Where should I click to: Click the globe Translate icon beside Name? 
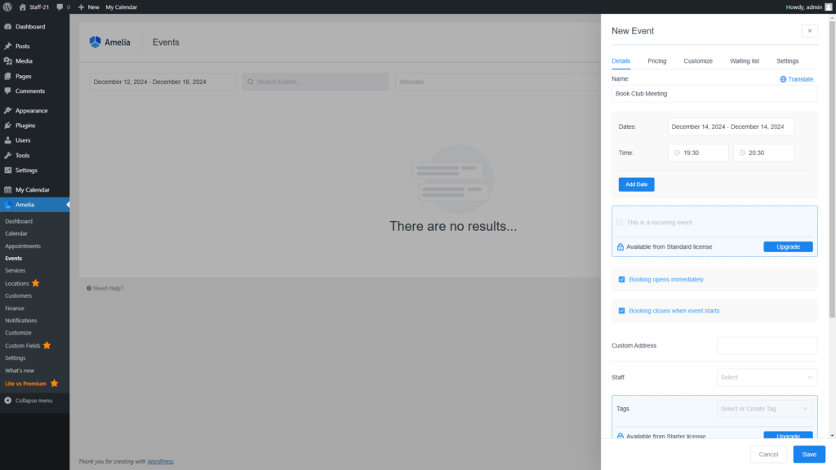pyautogui.click(x=783, y=79)
